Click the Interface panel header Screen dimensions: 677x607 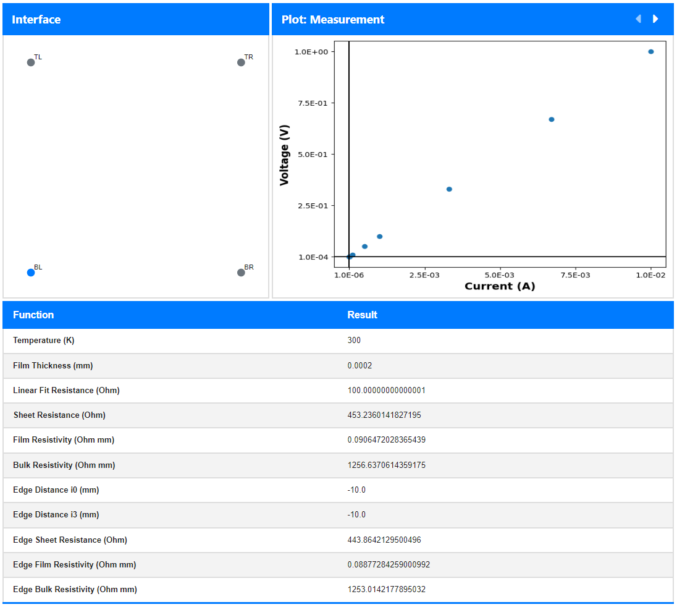[135, 19]
